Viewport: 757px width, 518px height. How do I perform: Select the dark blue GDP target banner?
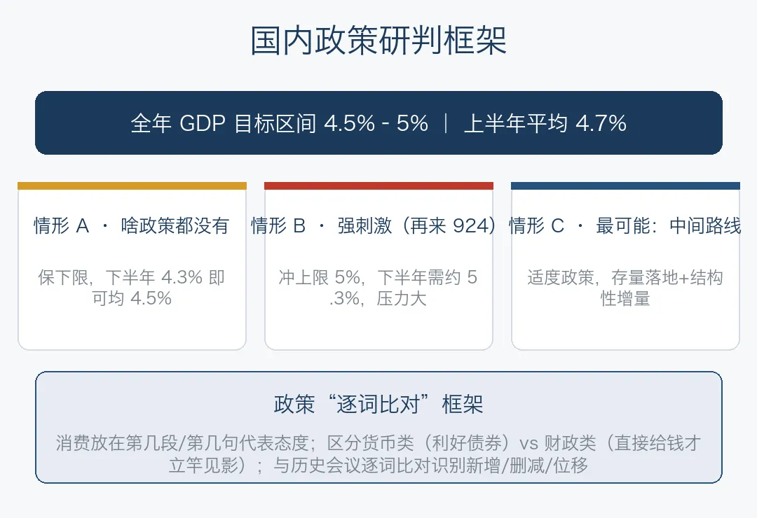tap(378, 123)
